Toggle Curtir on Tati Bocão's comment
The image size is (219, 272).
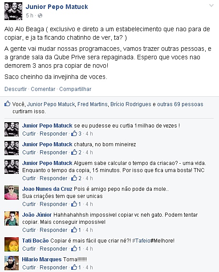[29, 248]
